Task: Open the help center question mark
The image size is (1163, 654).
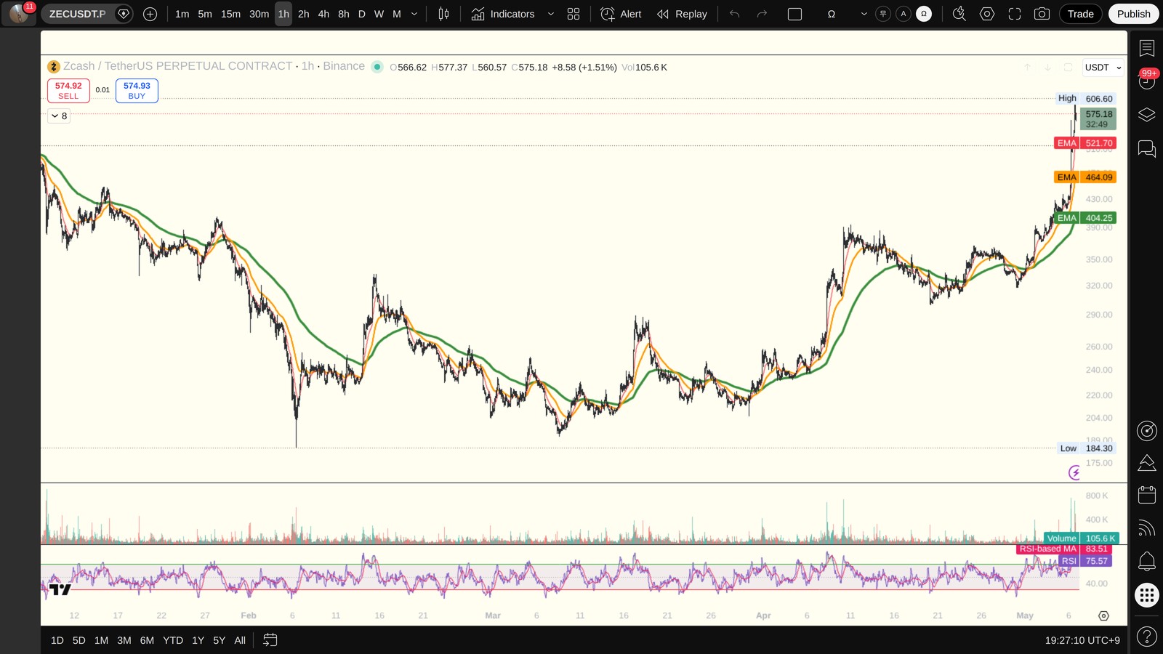Action: click(x=1146, y=637)
